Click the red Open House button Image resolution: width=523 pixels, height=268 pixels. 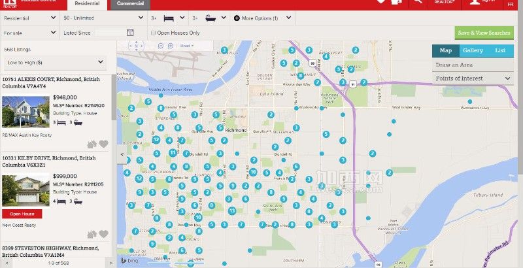click(x=22, y=214)
